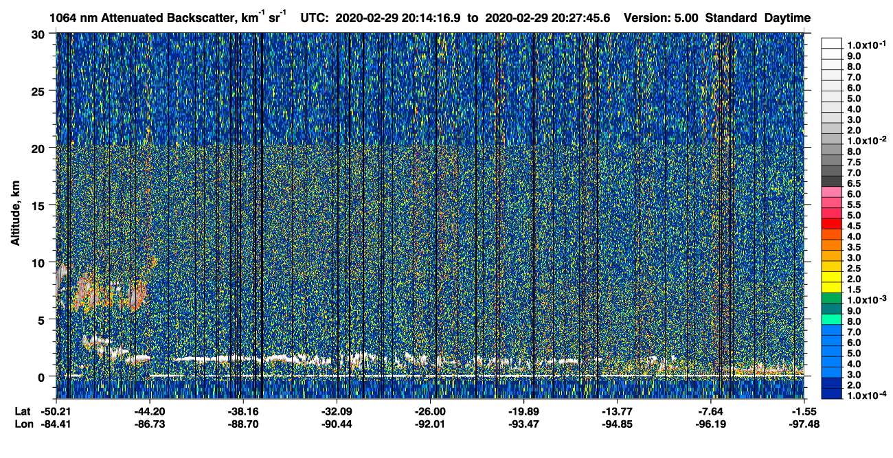Select latitude value -1.55
The height and width of the screenshot is (458, 893).
(804, 411)
